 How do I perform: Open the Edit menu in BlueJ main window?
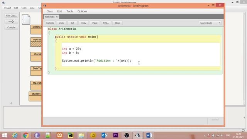16,8
